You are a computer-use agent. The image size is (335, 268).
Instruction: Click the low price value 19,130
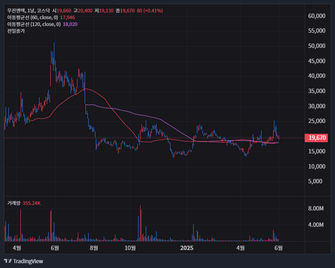[106, 11]
